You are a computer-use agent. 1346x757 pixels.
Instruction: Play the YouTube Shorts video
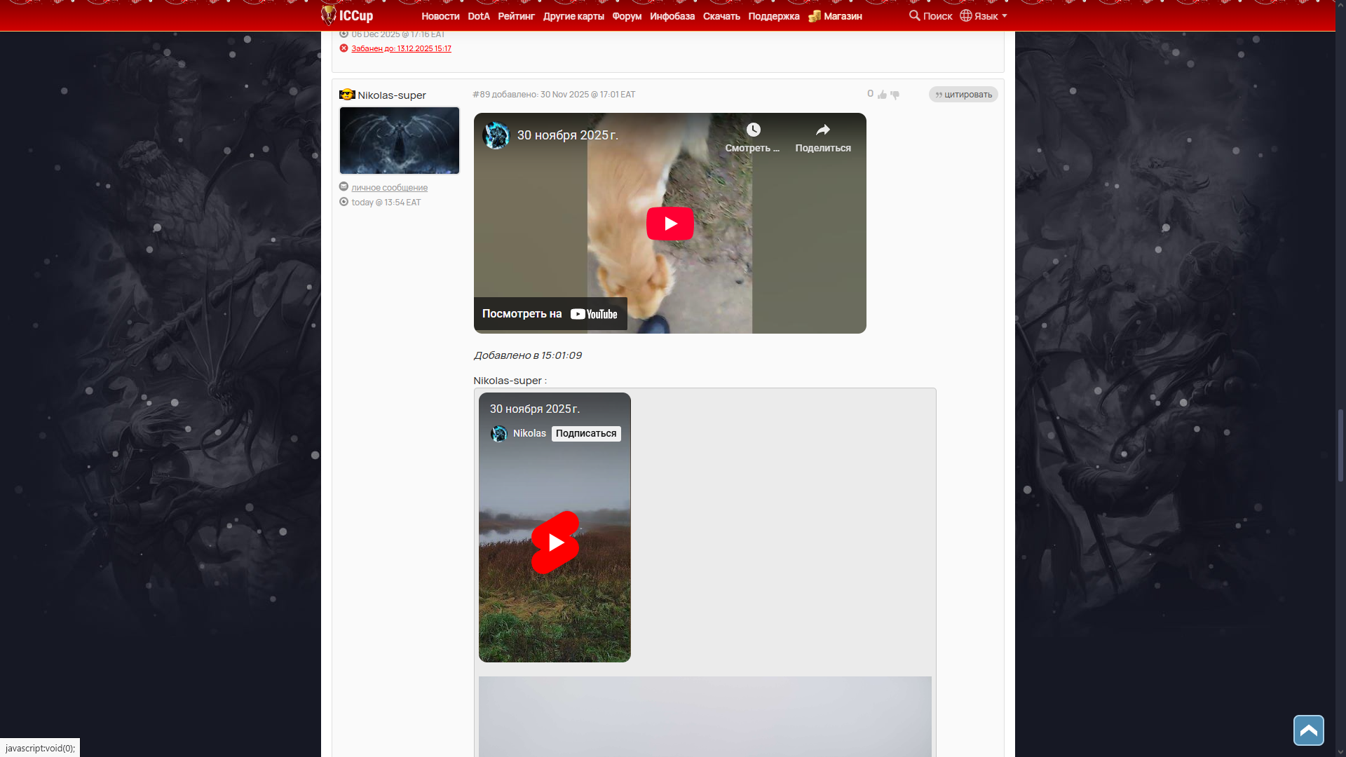click(x=555, y=543)
